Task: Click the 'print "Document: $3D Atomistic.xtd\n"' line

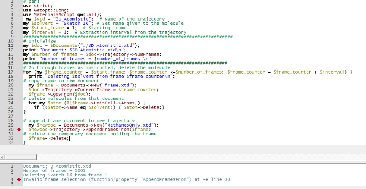Action: 74,50
